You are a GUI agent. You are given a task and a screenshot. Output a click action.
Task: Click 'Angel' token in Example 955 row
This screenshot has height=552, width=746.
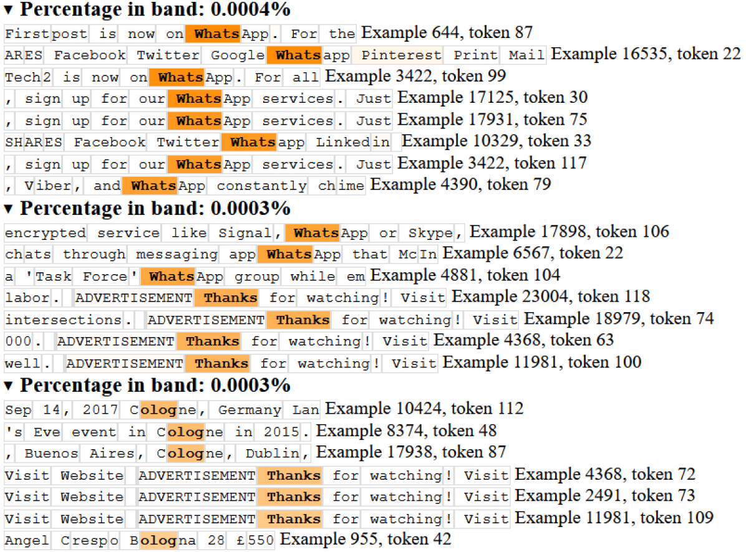27,541
